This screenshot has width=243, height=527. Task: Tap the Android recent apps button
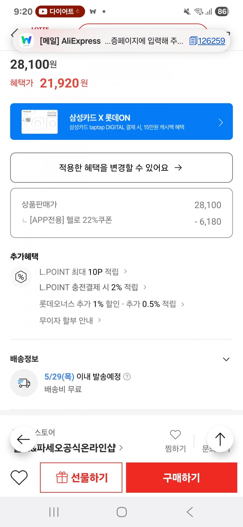54,512
